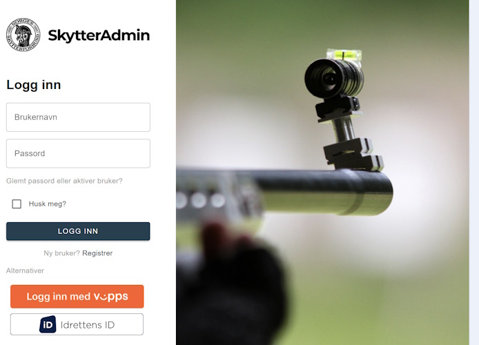Open the Registrer link for new users
This screenshot has width=479, height=345.
click(x=97, y=253)
